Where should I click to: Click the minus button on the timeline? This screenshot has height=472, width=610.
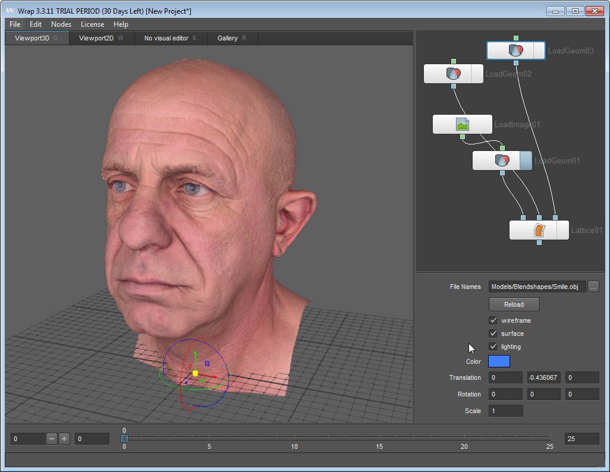click(52, 439)
